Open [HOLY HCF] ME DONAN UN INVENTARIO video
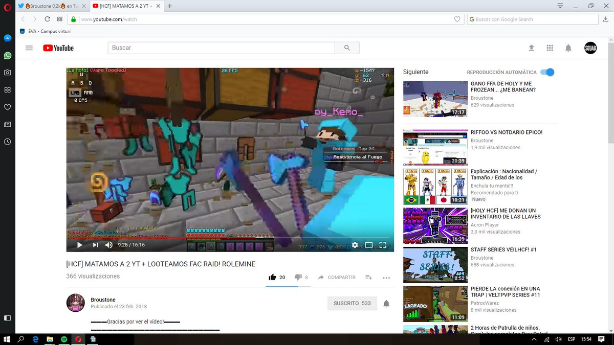Image resolution: width=614 pixels, height=345 pixels. pos(506,214)
